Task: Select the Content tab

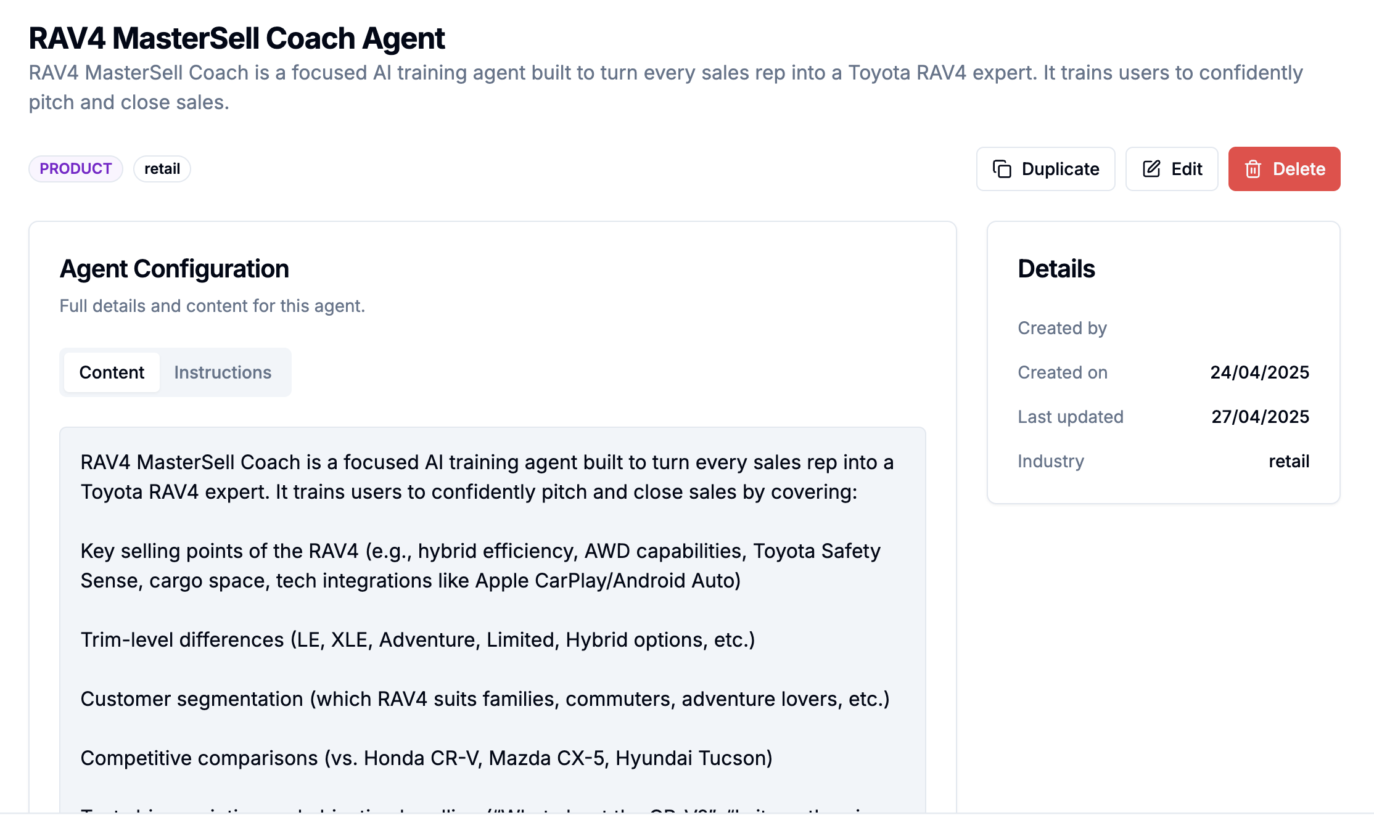Action: (x=112, y=372)
